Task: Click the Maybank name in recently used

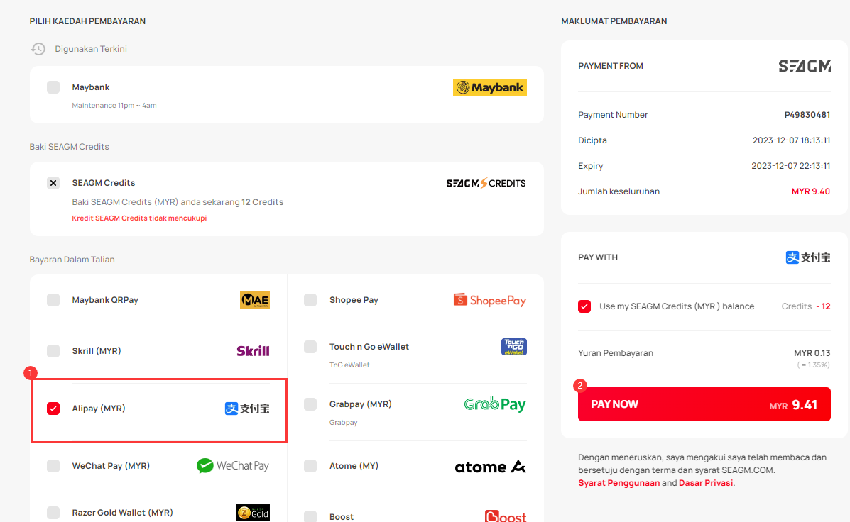Action: pyautogui.click(x=90, y=87)
